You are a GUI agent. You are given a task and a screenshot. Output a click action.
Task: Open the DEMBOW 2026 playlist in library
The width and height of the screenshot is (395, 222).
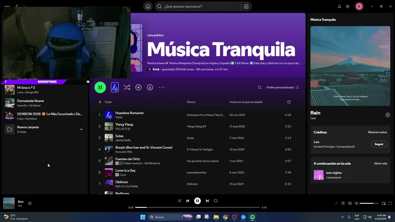click(44, 116)
